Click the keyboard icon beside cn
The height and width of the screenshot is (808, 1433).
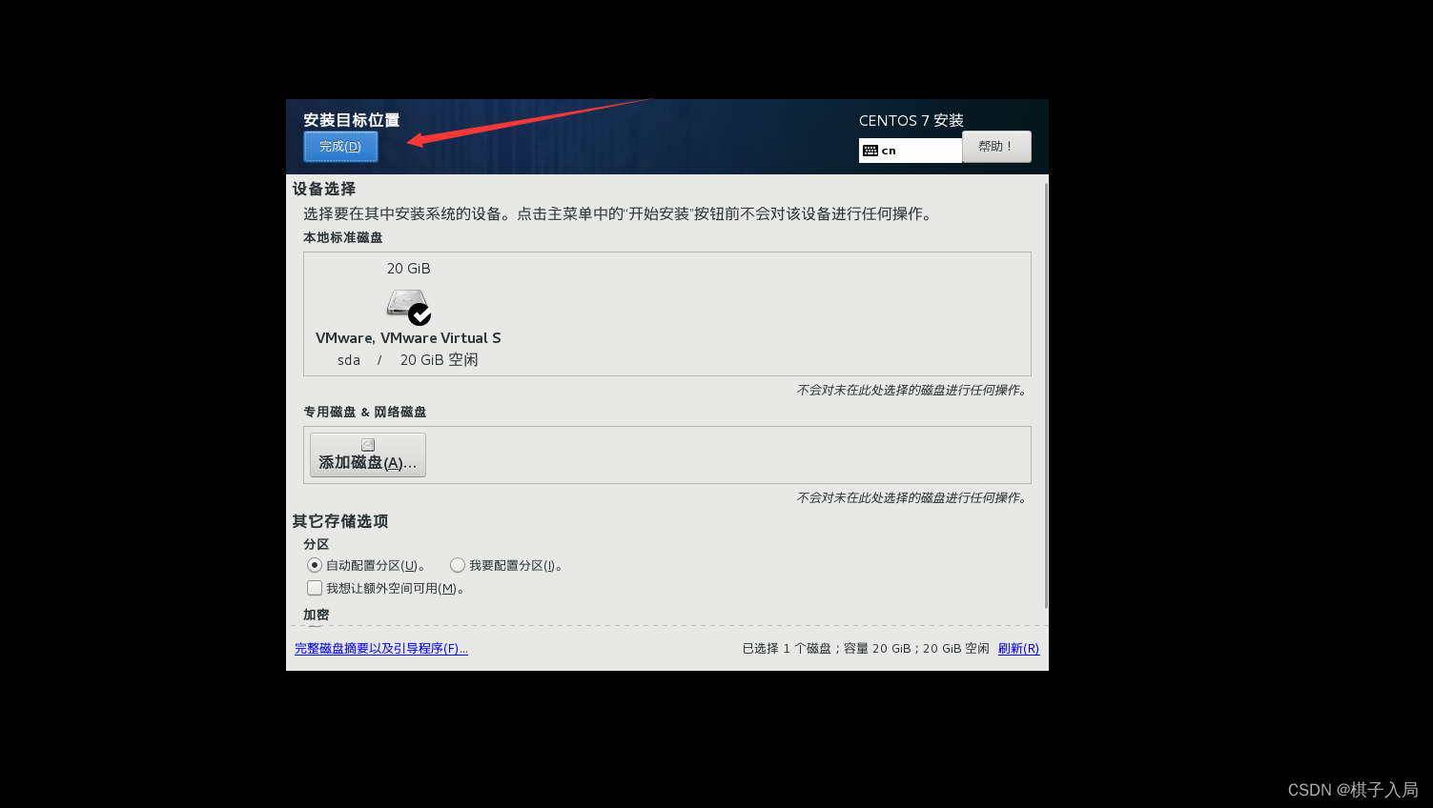[870, 151]
